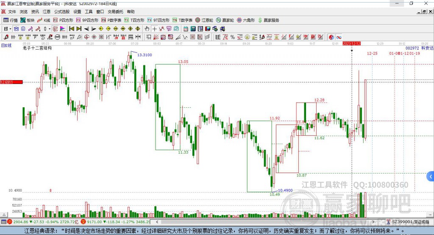
Task: Open the 江恩轮 tool
Action: [204, 20]
